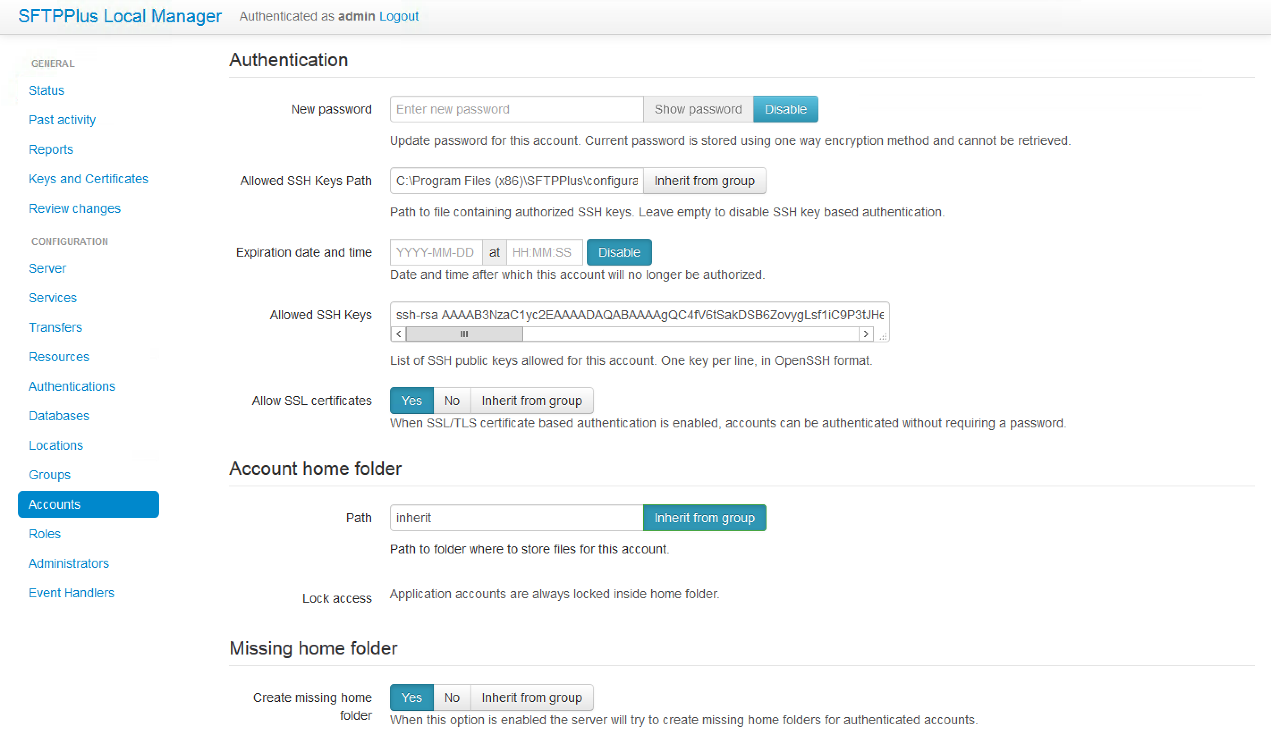Navigate to Past activity
The height and width of the screenshot is (735, 1271).
point(62,119)
